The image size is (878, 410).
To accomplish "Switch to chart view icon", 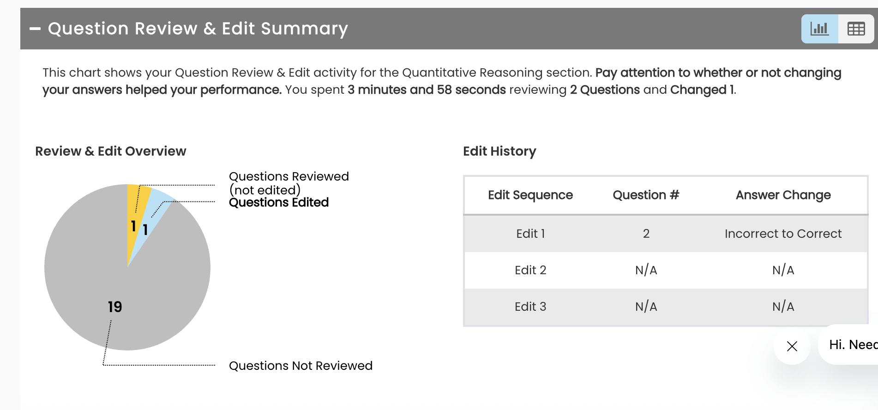I will coord(819,29).
